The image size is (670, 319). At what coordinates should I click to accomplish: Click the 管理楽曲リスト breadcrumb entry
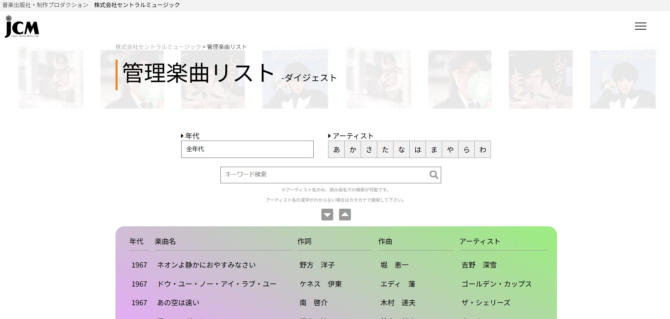tap(226, 46)
